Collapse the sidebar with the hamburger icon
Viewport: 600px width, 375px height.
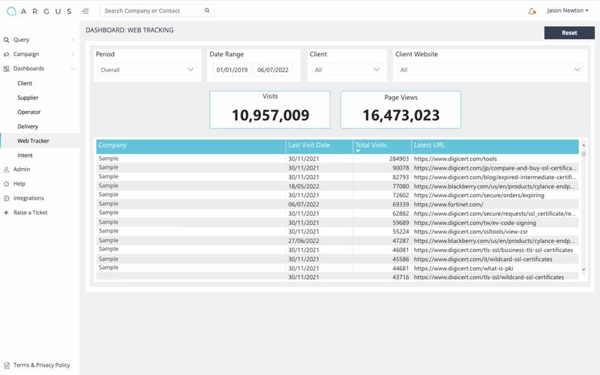pyautogui.click(x=85, y=11)
